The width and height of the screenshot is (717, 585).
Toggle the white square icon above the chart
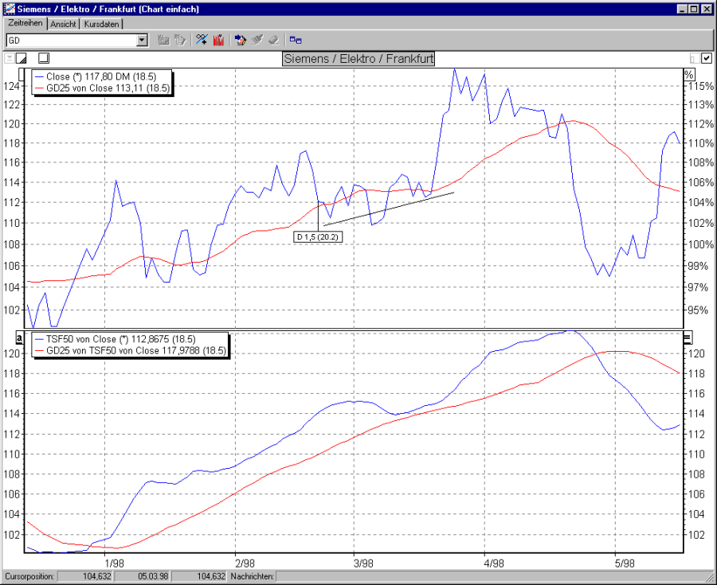point(44,57)
